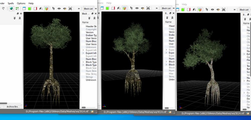Screen dimensions: 251x120
Task: Click multicolor View User cube in 5t14.nif window
Action: [x=200, y=10]
